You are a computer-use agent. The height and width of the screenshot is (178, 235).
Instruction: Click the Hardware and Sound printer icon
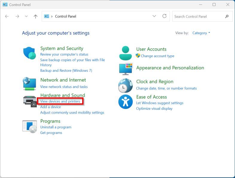[x=30, y=101]
